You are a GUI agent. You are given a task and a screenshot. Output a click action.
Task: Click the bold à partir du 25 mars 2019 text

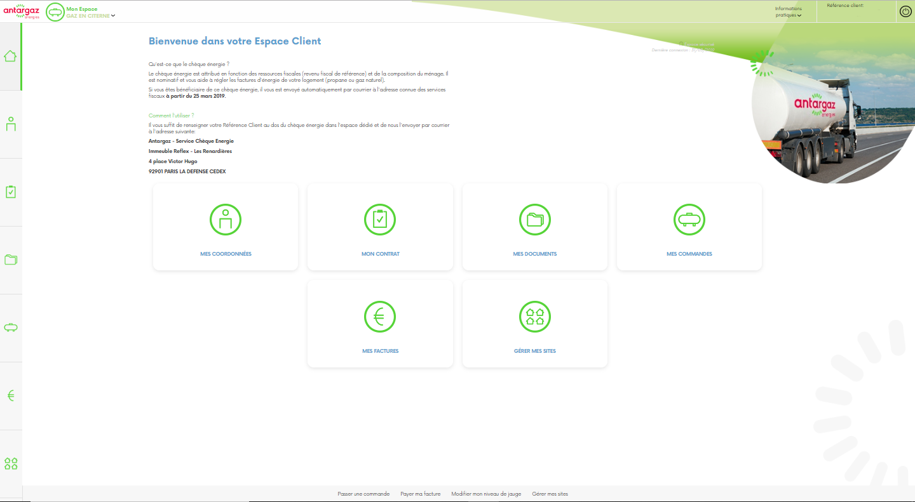196,96
